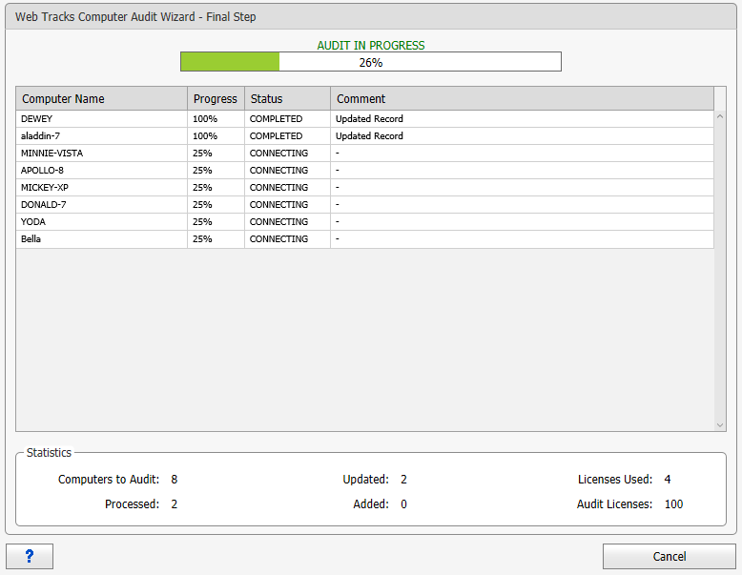Click the Added statistic label
This screenshot has width=742, height=575.
coord(371,504)
